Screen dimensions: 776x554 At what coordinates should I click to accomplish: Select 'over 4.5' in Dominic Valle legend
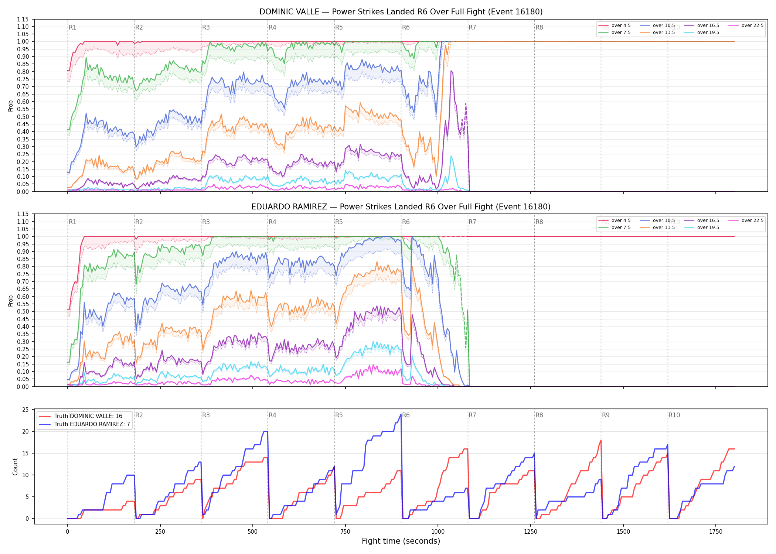coord(614,25)
